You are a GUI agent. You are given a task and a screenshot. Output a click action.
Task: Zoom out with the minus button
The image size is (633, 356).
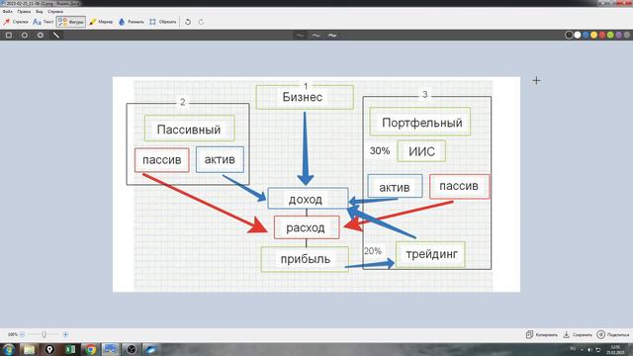click(22, 334)
